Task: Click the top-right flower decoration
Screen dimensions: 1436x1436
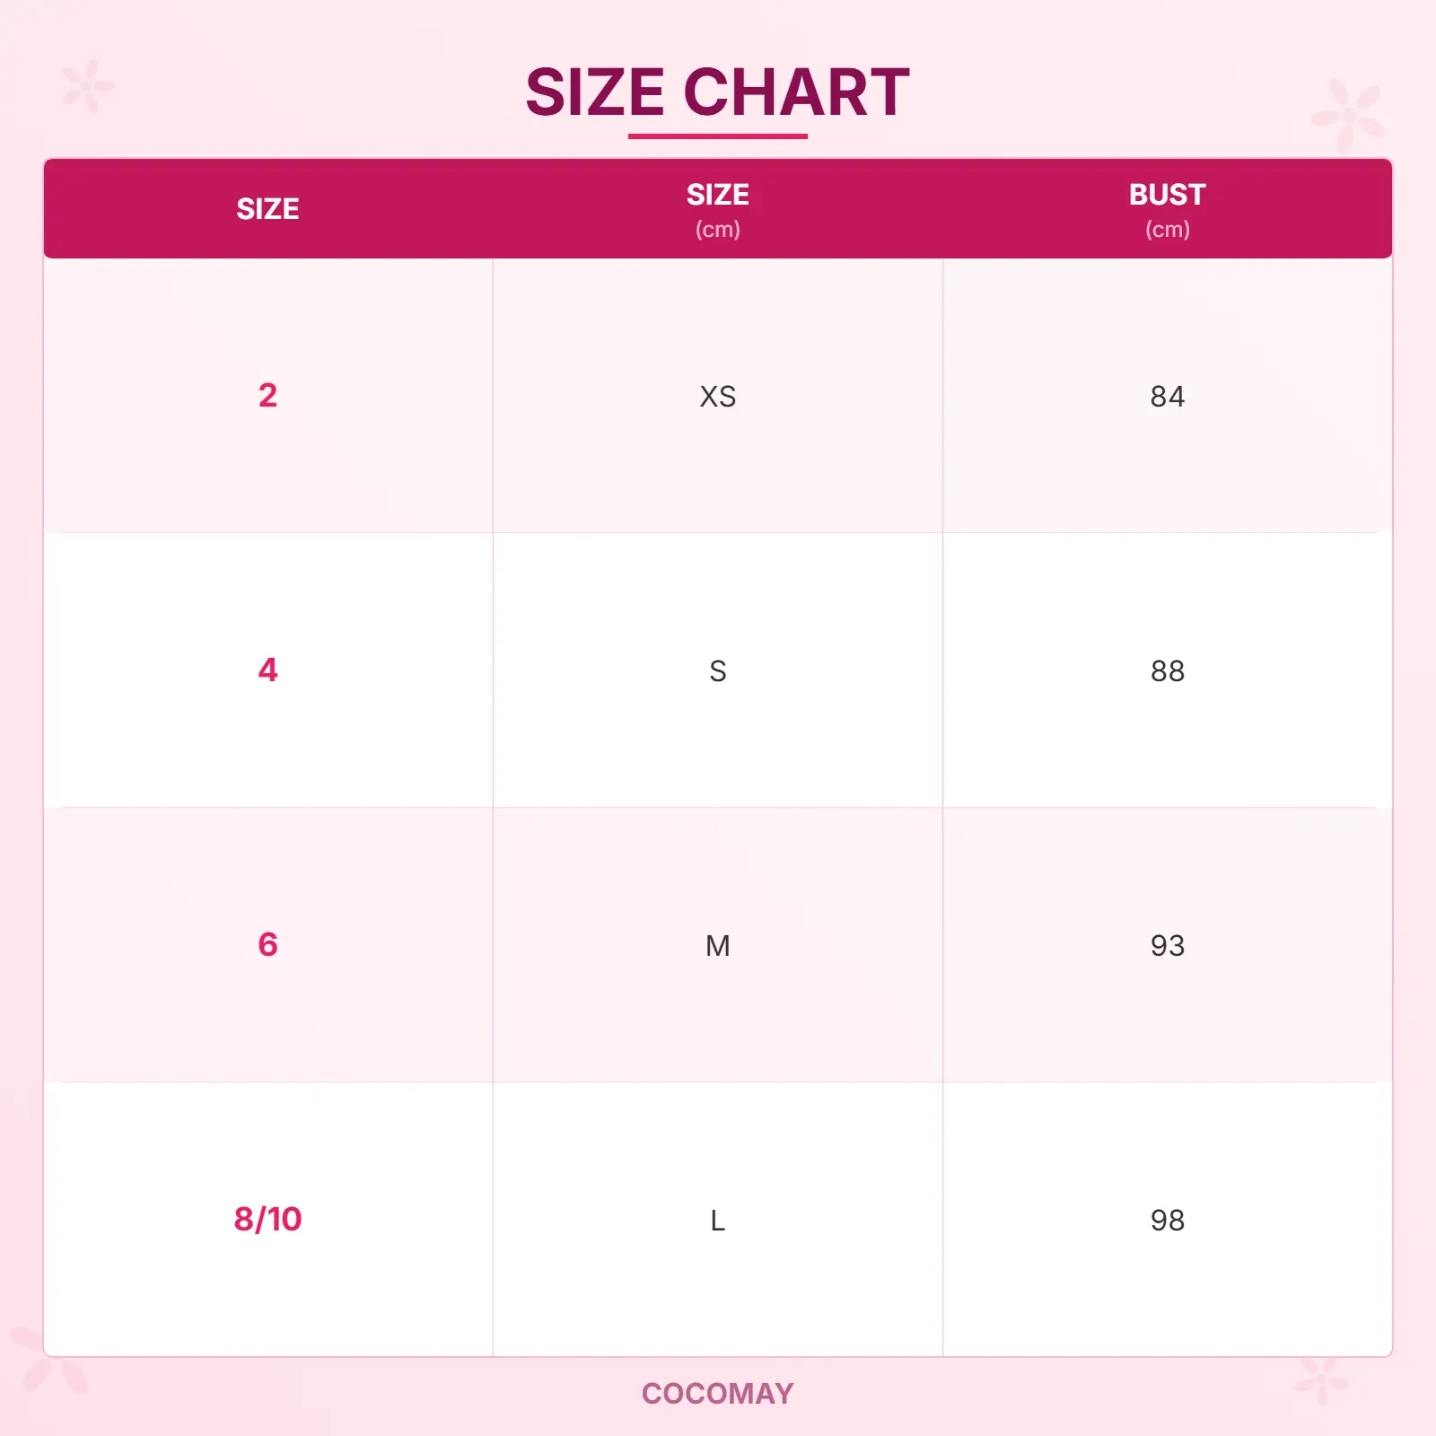Action: pyautogui.click(x=1348, y=115)
